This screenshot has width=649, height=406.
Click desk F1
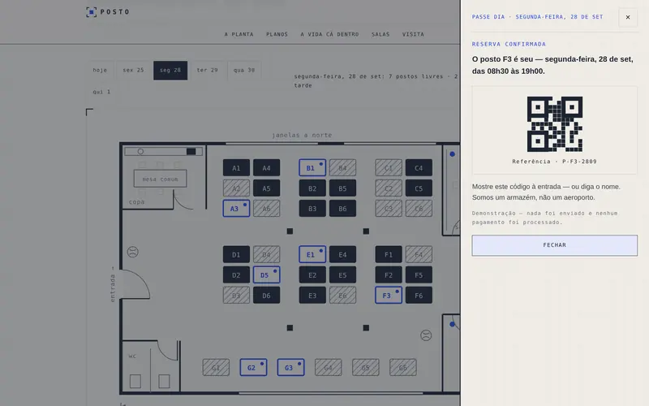click(x=389, y=254)
